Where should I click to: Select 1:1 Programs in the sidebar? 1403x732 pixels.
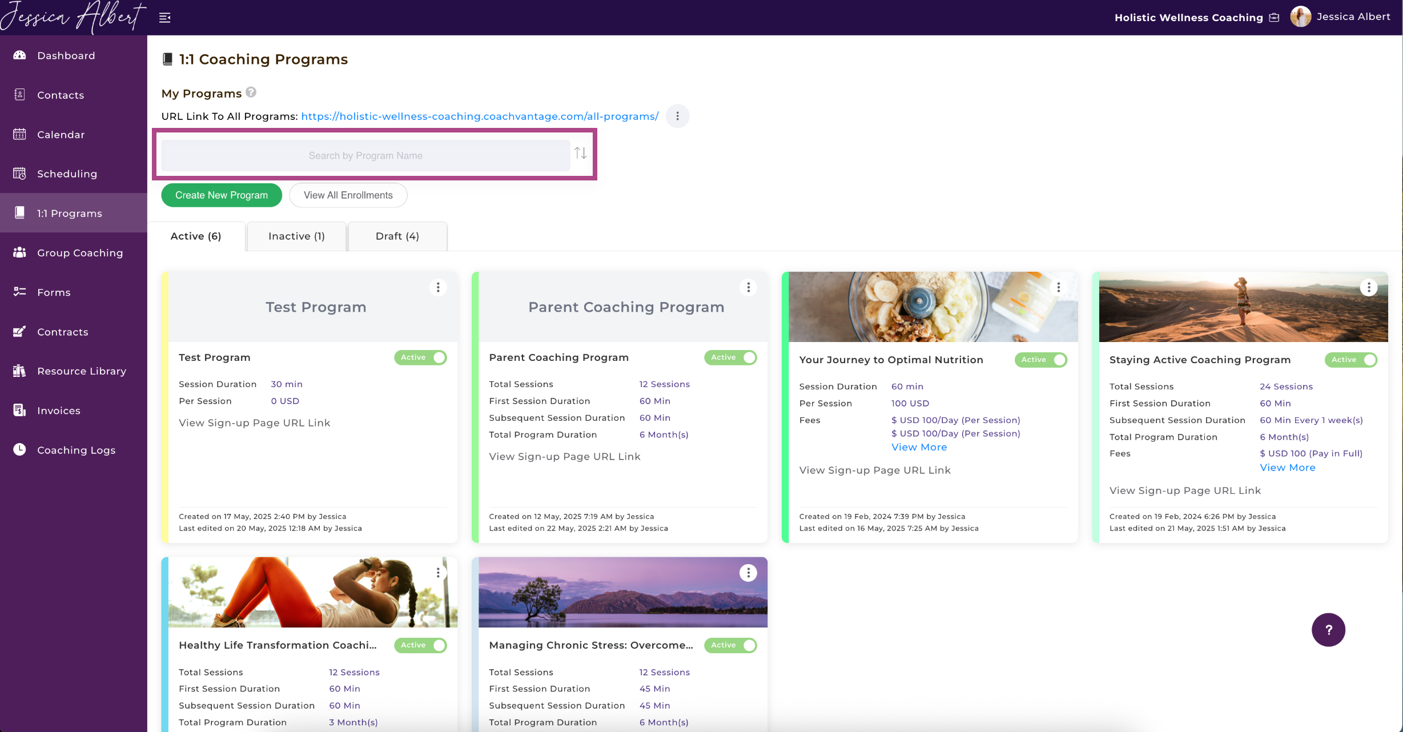74,213
